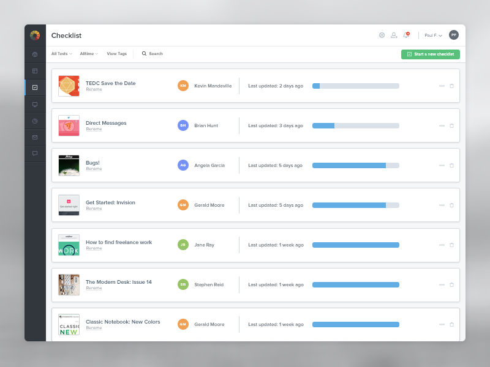Open the clock history icon in sidebar
Screen dimensions: 490x367
pos(35,121)
